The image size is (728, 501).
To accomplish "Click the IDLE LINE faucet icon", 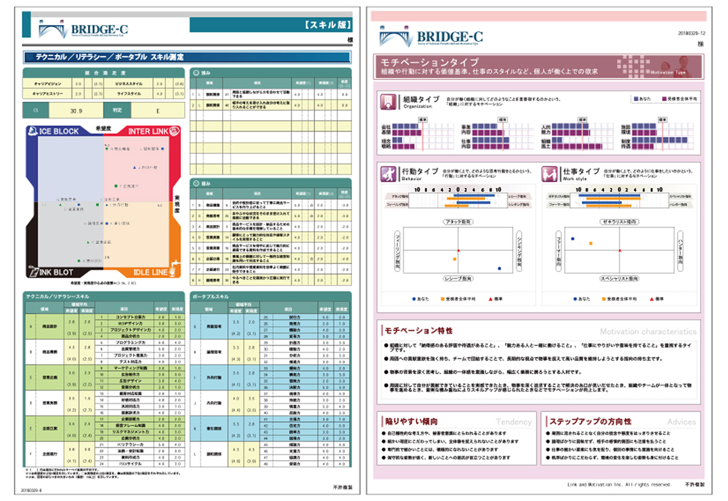I will point(173,269).
